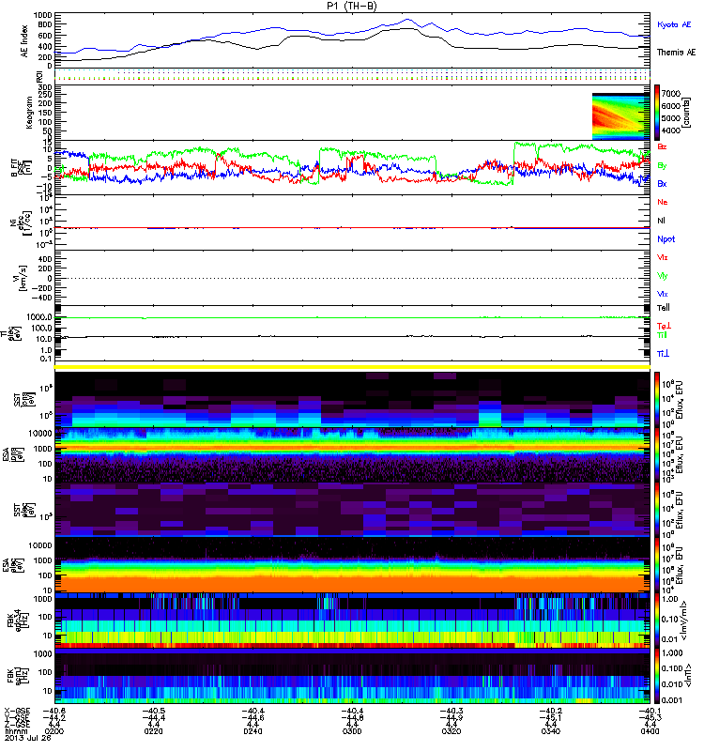This screenshot has height=751, width=704.
Task: Click the "2013 Jul 26" date label
Action: pyautogui.click(x=28, y=738)
